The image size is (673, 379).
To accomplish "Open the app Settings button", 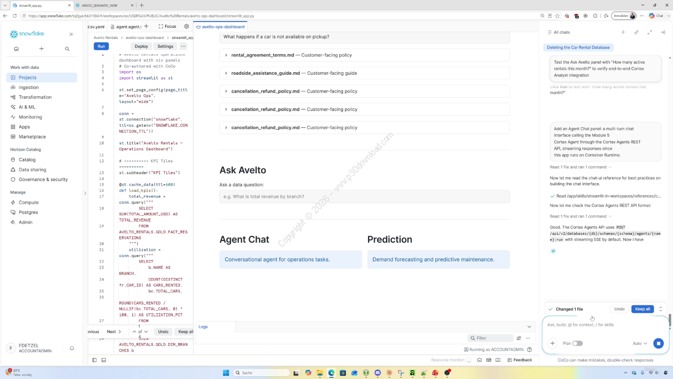I will point(166,46).
